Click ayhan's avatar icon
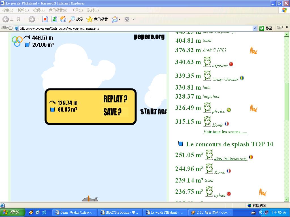 click(209, 191)
